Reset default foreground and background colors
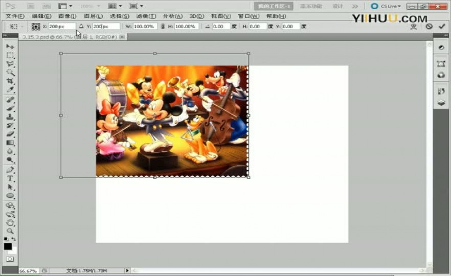Viewport: 451px width, 276px height. (6, 239)
